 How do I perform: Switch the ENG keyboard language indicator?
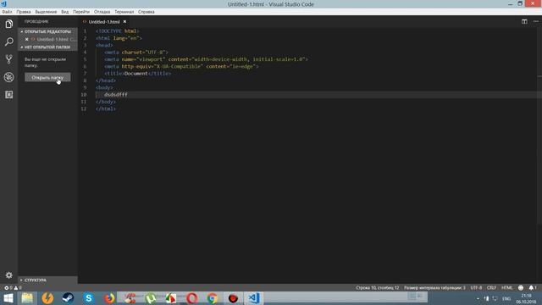pyautogui.click(x=506, y=298)
